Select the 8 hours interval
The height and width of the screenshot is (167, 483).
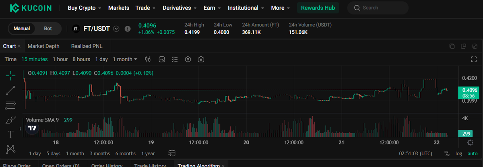81,59
